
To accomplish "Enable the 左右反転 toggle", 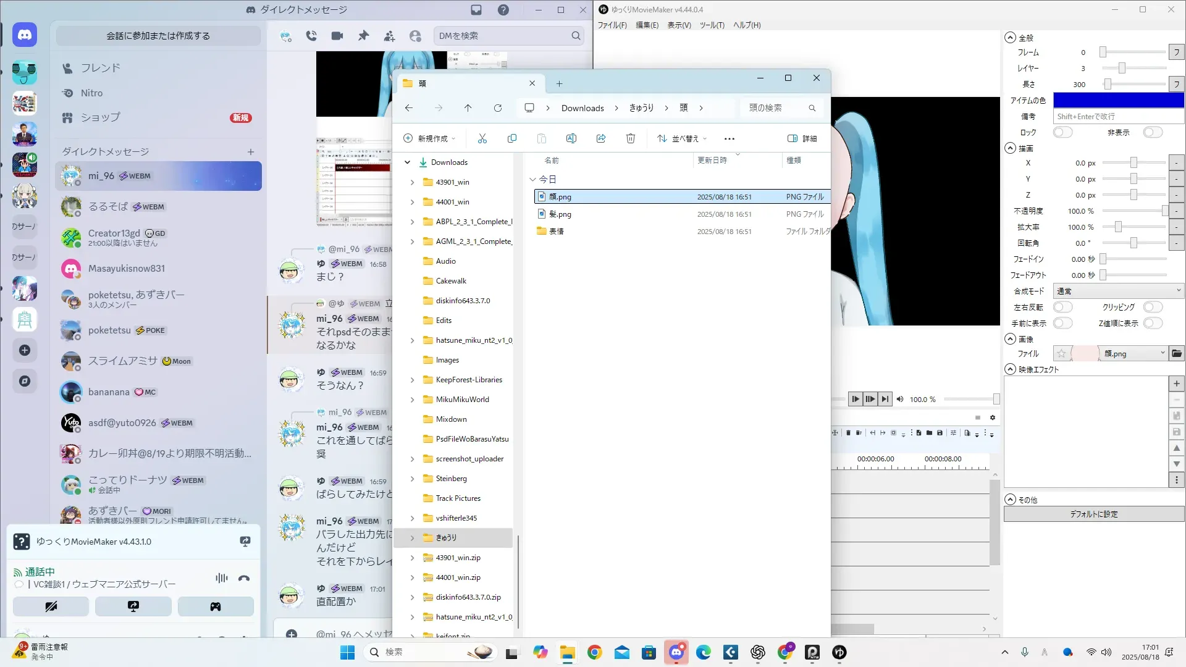I will coord(1062,307).
